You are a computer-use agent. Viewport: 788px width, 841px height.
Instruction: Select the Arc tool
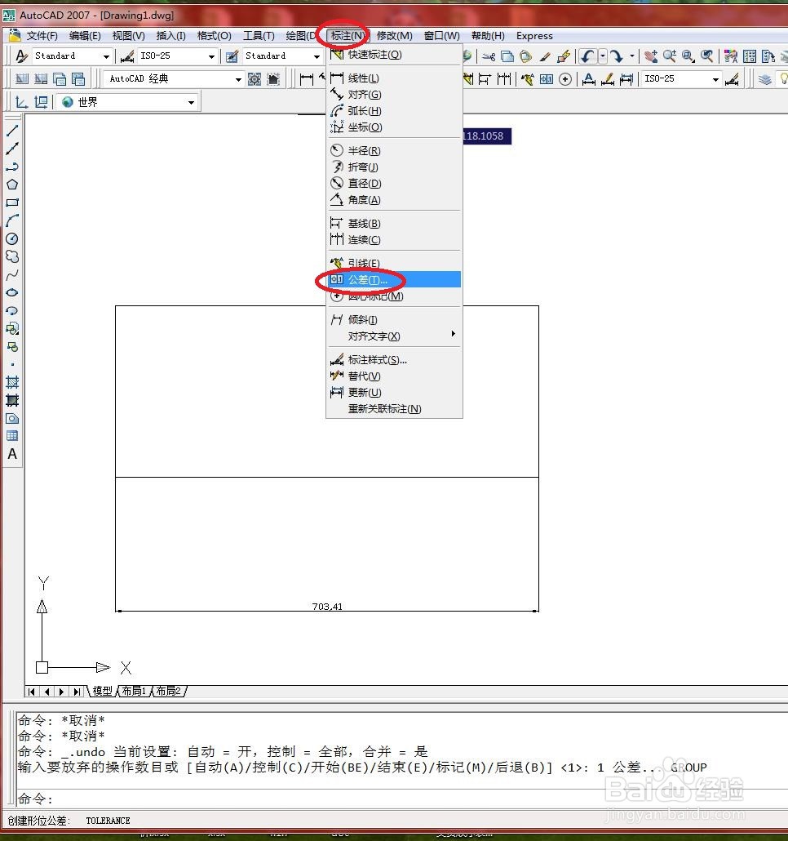(x=11, y=220)
